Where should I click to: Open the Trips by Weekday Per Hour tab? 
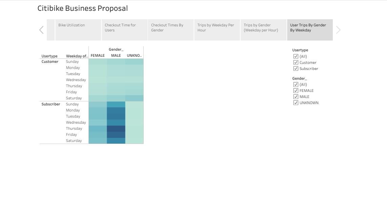click(217, 30)
